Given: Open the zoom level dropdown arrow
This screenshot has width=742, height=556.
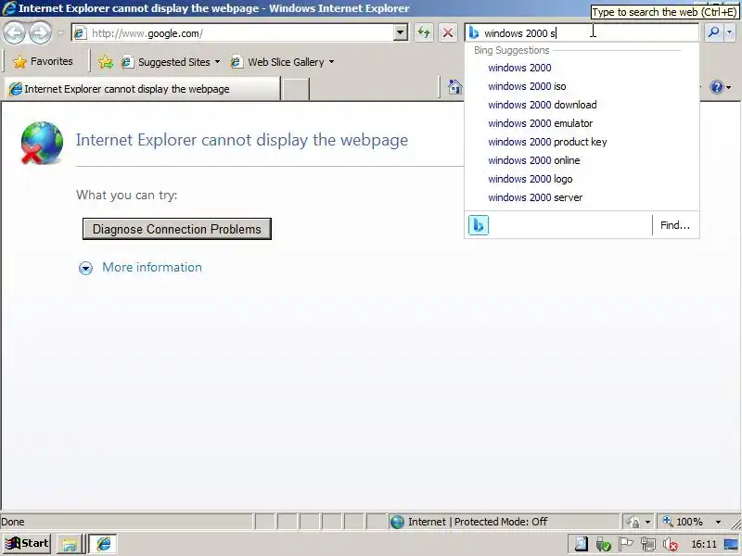Looking at the screenshot, I should point(718,522).
